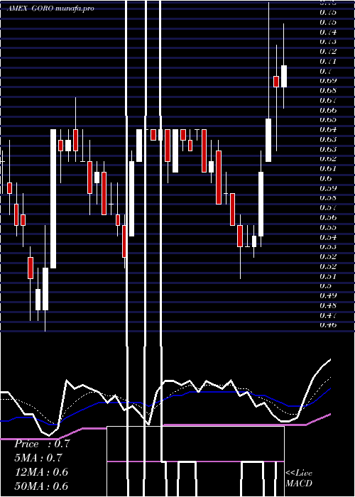
Task: Click the 0.73 price axis label
Action: click(328, 41)
